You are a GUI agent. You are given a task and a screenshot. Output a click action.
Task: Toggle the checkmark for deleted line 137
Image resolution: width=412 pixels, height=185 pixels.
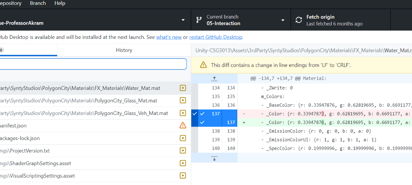coord(202,114)
